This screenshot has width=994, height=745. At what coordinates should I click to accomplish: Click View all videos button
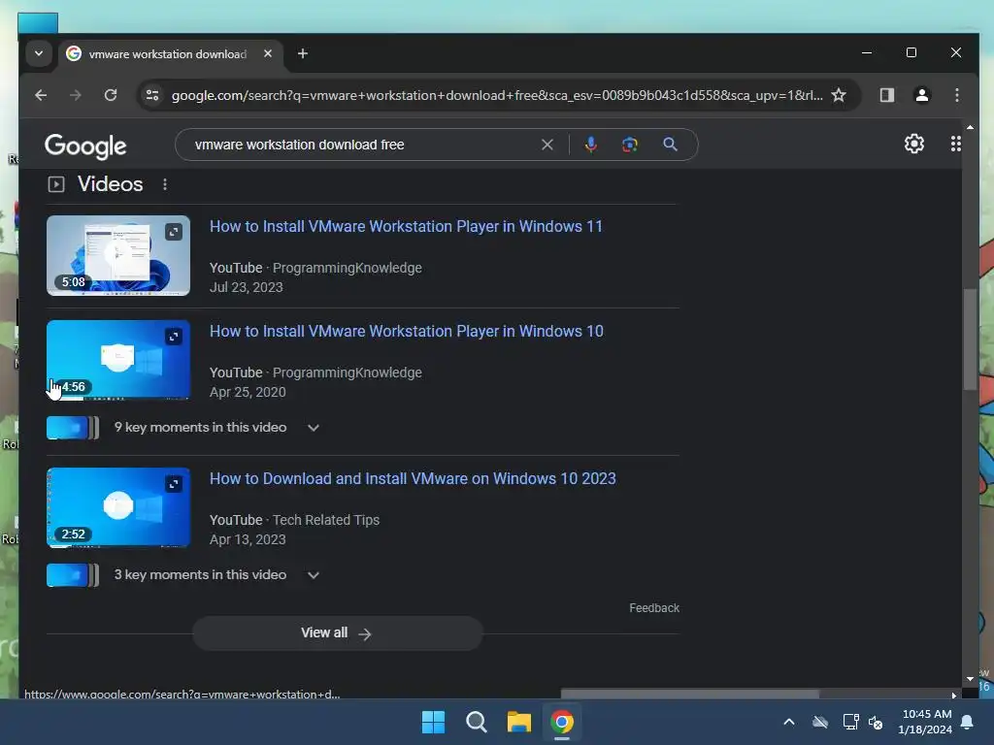pyautogui.click(x=337, y=632)
